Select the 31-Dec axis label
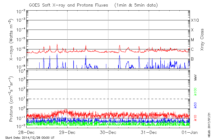Screen dimensions: 211x140 pyautogui.click(x=149, y=132)
